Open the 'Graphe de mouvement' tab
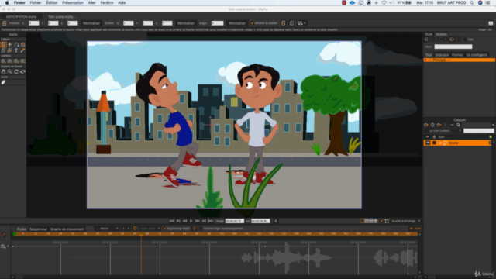Image resolution: width=496 pixels, height=279 pixels. 67,229
